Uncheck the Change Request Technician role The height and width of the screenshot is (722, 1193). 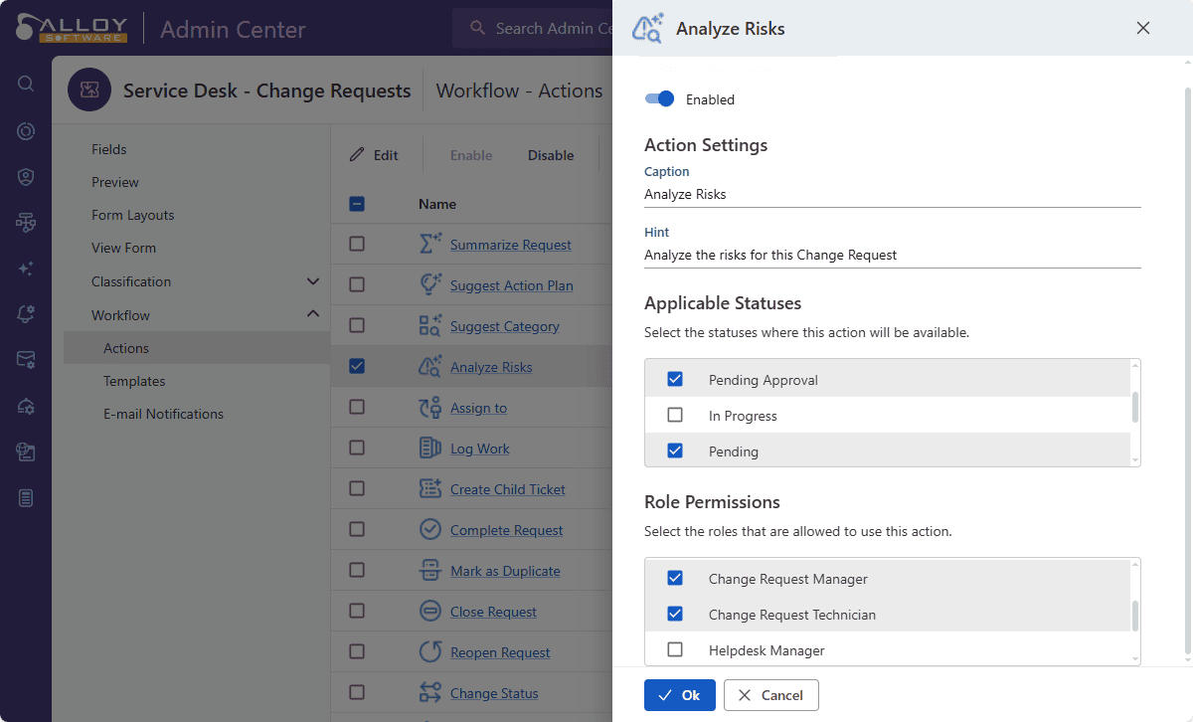(x=675, y=615)
